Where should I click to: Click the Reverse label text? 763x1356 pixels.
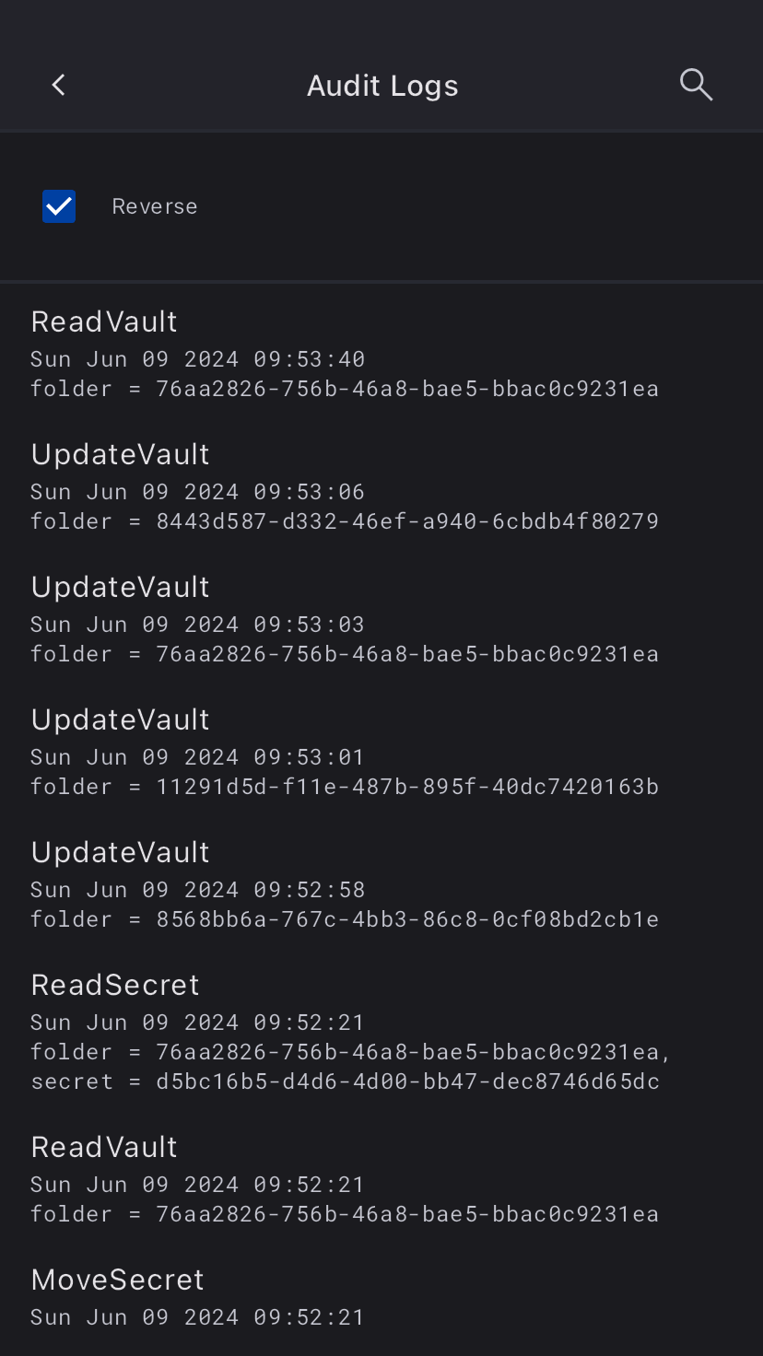(x=155, y=206)
